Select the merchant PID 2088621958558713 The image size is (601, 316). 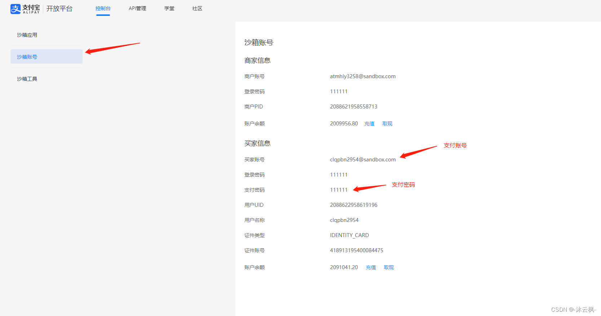click(x=354, y=107)
